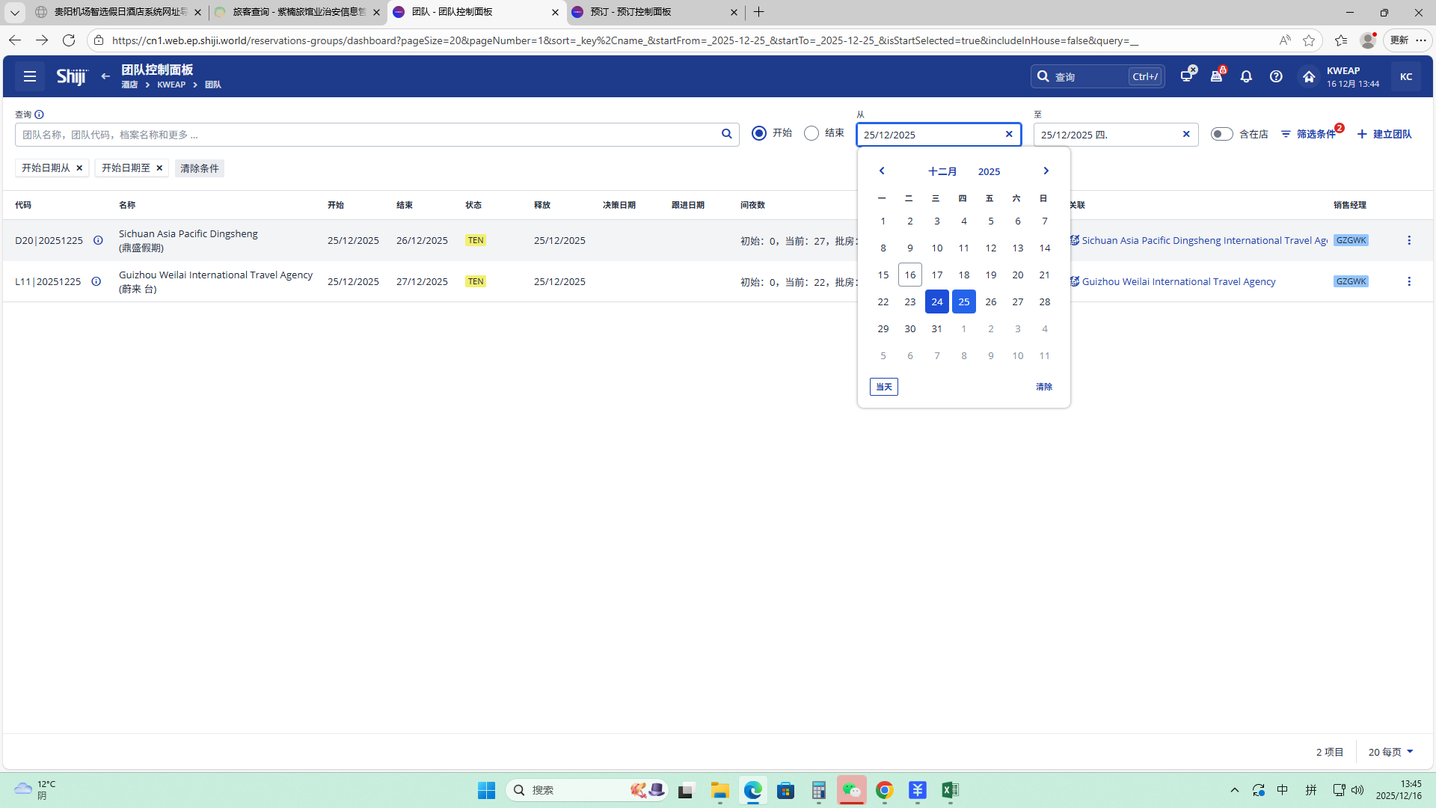1436x808 pixels.
Task: Click the home icon in header
Action: click(1308, 76)
